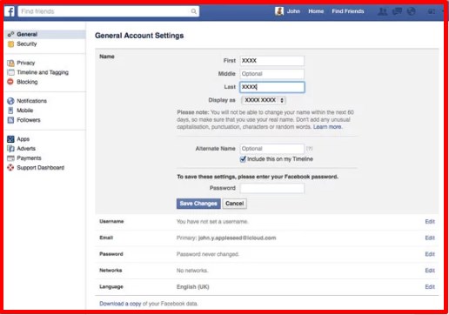449x315 pixels.
Task: Open Timeline and Tagging settings
Action: coord(43,72)
